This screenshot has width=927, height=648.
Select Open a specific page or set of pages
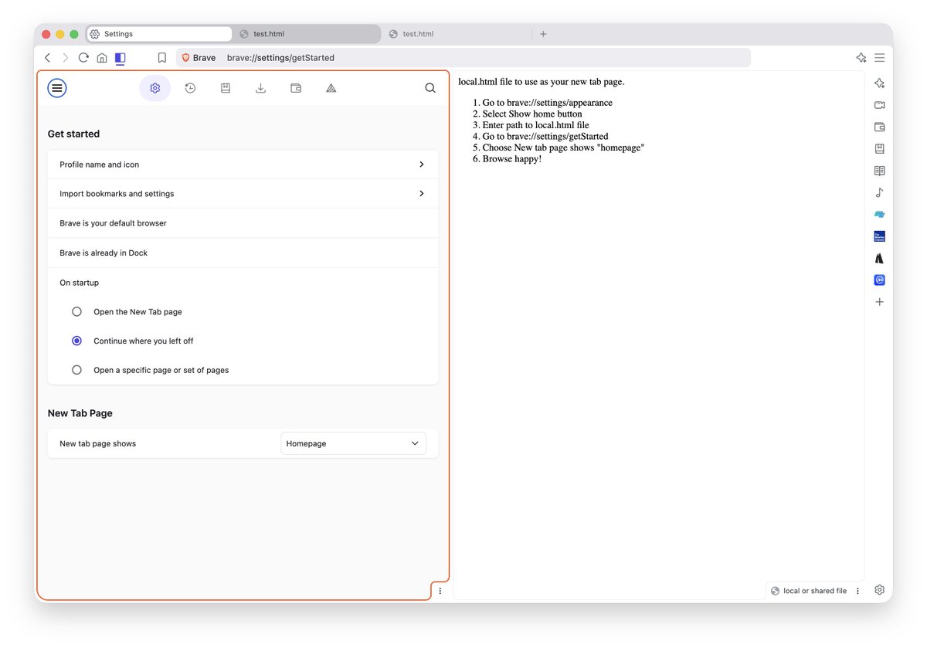76,370
